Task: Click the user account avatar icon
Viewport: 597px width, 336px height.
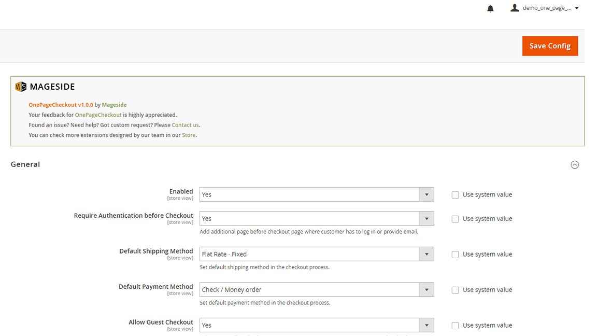Action: [x=515, y=8]
